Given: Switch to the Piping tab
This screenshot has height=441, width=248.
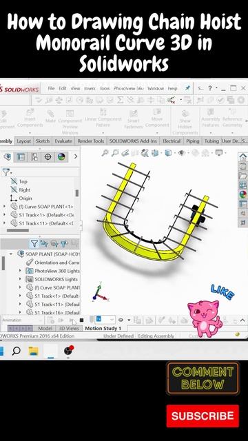Looking at the screenshot, I should point(193,141).
